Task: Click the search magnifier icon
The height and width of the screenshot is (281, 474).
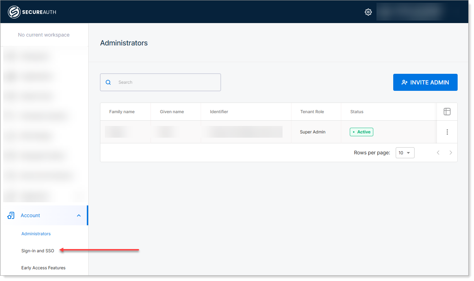Action: [109, 82]
